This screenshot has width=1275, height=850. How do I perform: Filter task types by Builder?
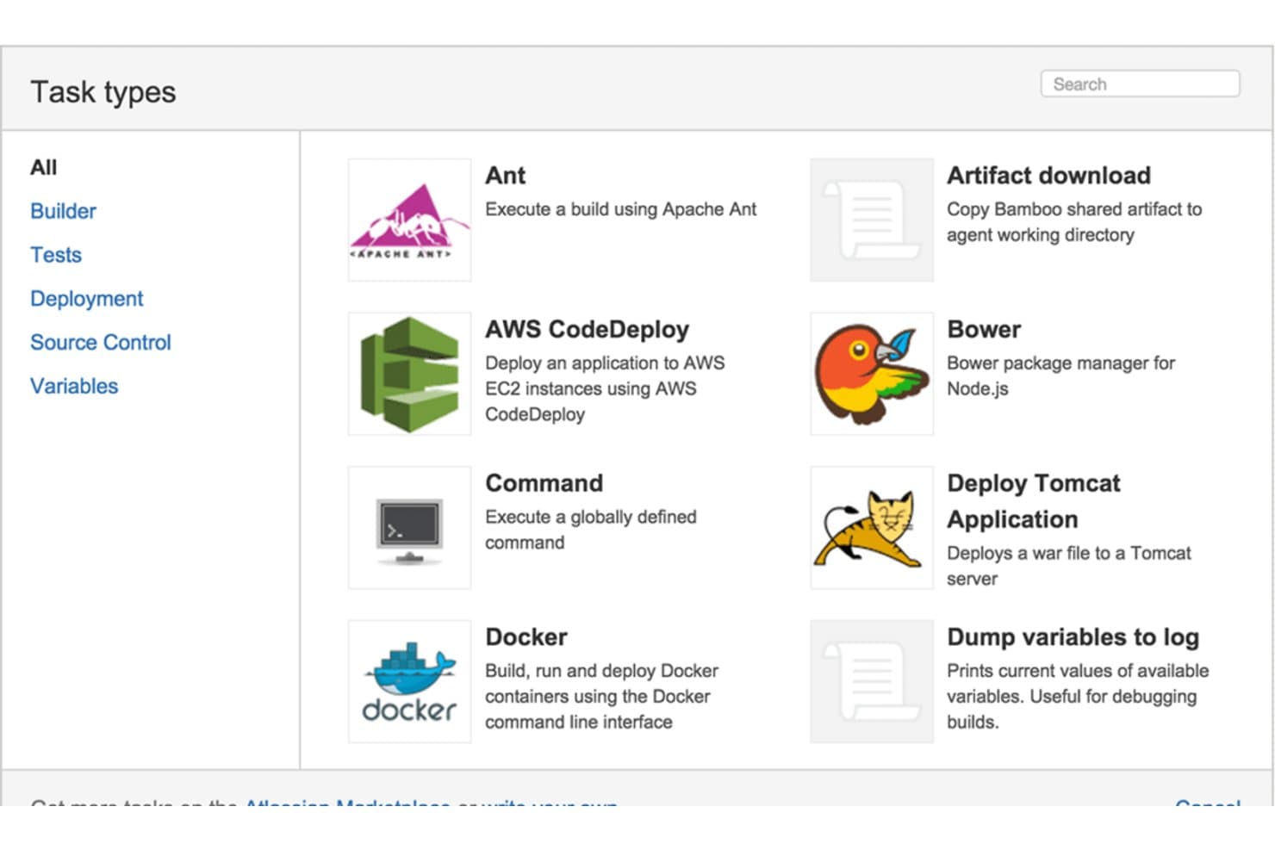tap(63, 211)
